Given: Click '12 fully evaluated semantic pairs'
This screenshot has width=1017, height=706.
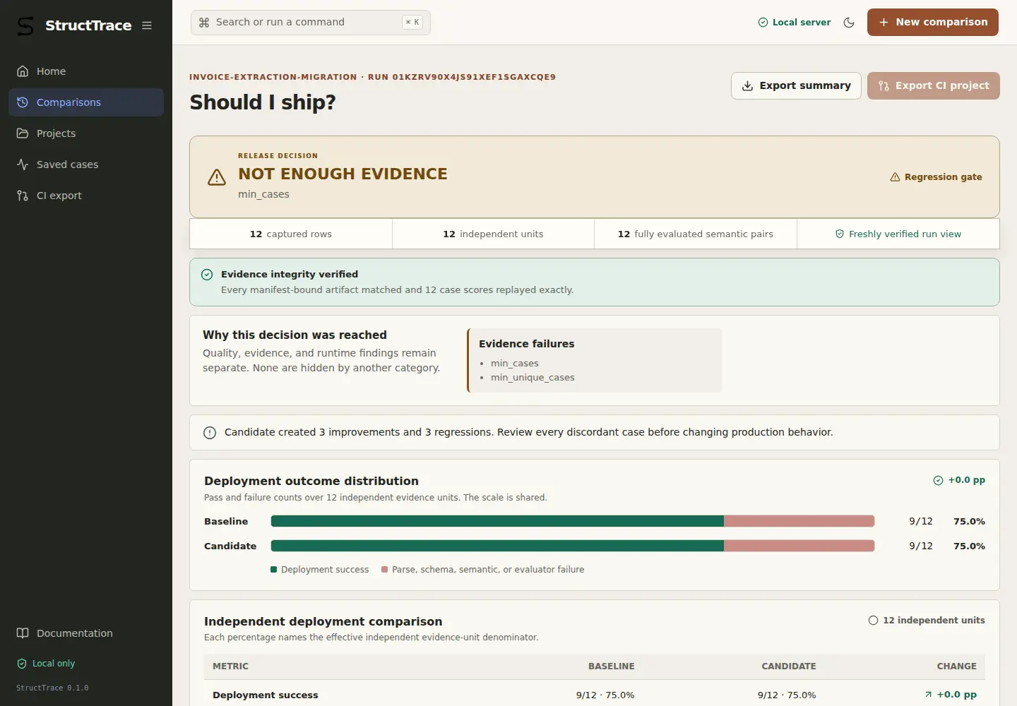Looking at the screenshot, I should coord(696,234).
